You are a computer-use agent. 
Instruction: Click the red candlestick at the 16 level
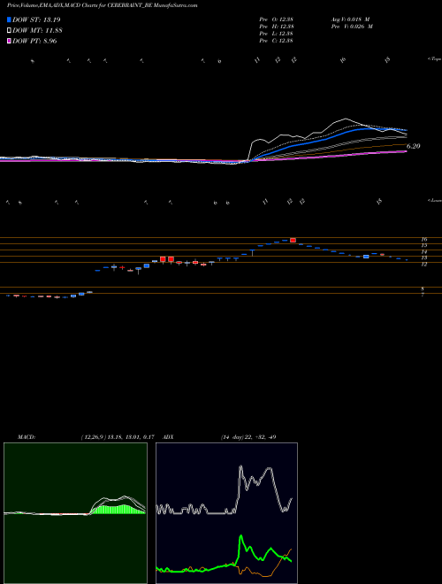293,240
